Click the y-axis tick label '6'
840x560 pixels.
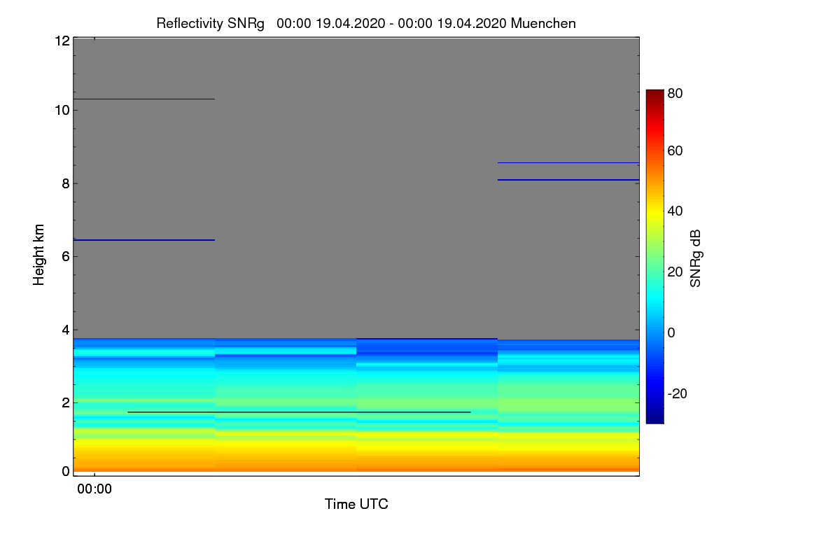pos(66,256)
